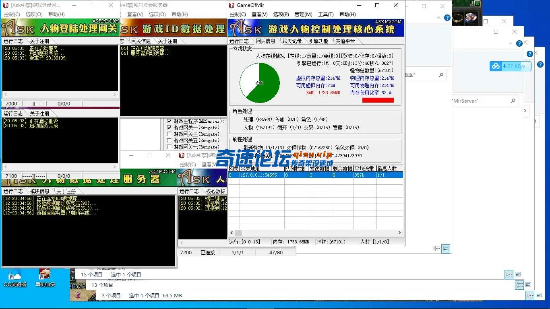Open 工具(T) menu in GameOfMir
The width and height of the screenshot is (550, 309).
pyautogui.click(x=326, y=14)
